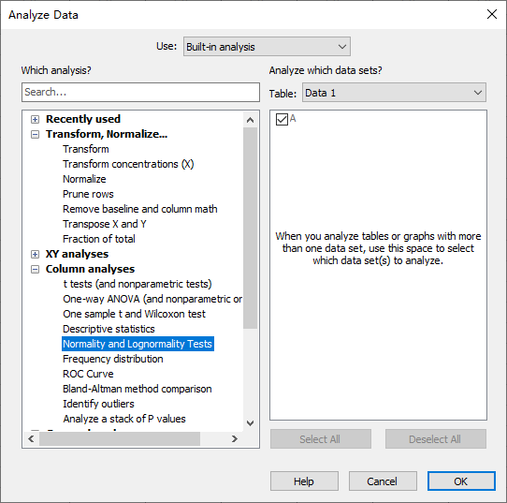Select One-way ANOVA analysis
The width and height of the screenshot is (507, 503).
[152, 299]
